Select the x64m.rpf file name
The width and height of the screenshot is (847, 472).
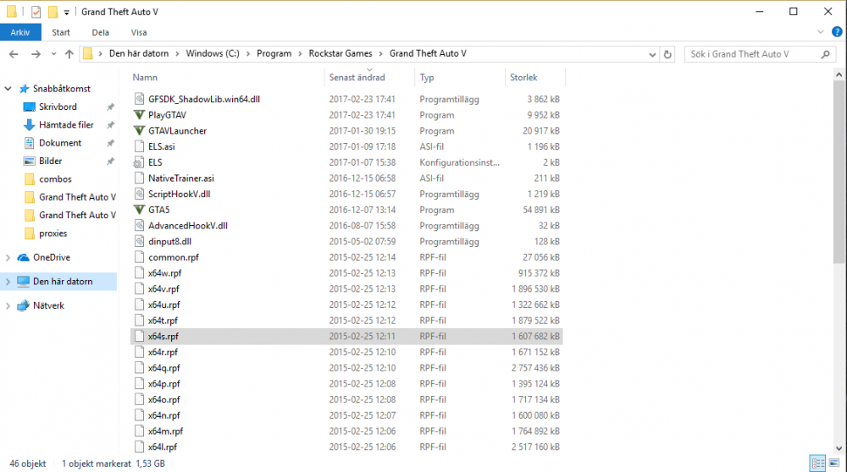pyautogui.click(x=166, y=431)
